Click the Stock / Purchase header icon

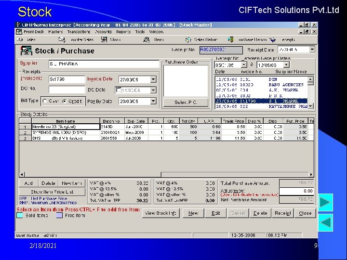(27, 51)
